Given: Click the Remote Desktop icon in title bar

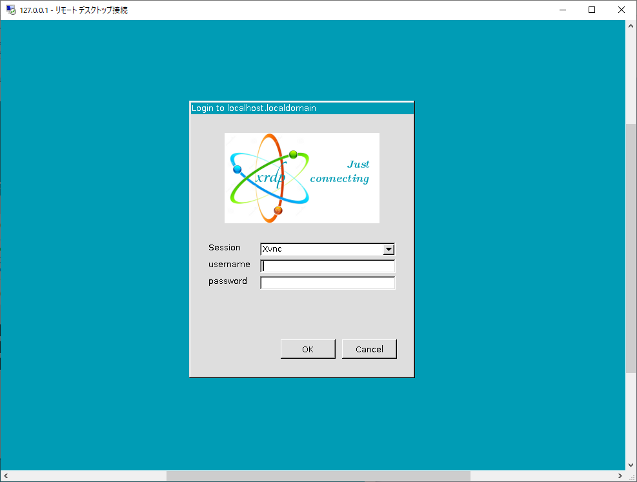Looking at the screenshot, I should tap(10, 10).
